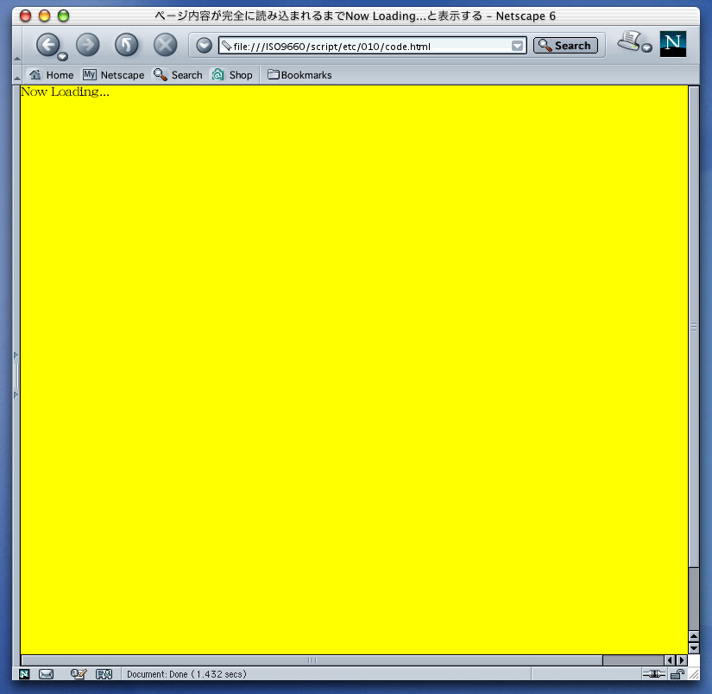712x694 pixels.
Task: Open My Netscape from the personal toolbar
Action: click(x=114, y=75)
